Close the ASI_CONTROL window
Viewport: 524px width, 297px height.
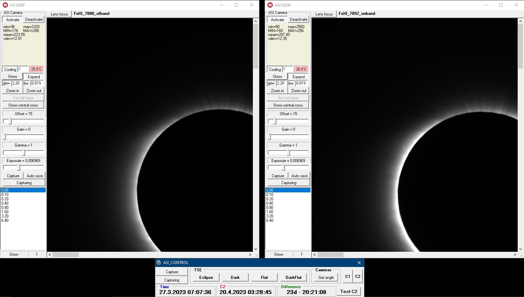click(x=359, y=263)
